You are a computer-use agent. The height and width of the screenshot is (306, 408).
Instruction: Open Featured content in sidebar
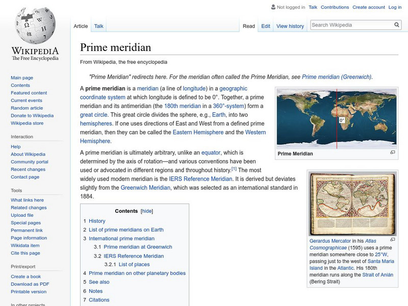29,93
